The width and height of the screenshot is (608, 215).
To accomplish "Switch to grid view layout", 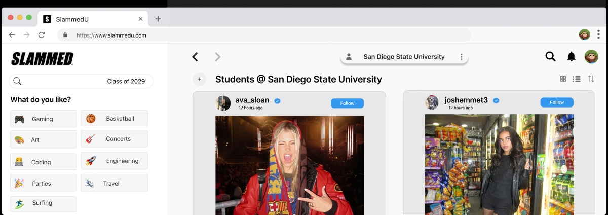I will point(563,79).
